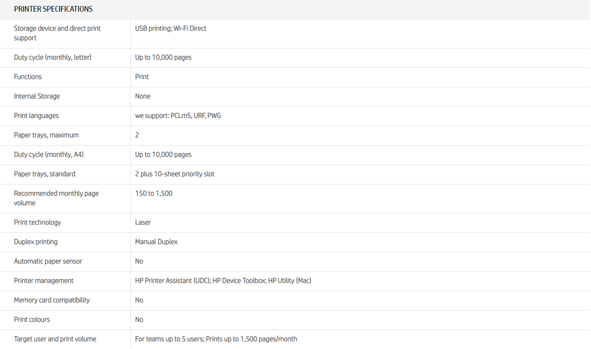
Task: Click the PRINTER SPECIFICATIONS section header
Action: (x=53, y=9)
